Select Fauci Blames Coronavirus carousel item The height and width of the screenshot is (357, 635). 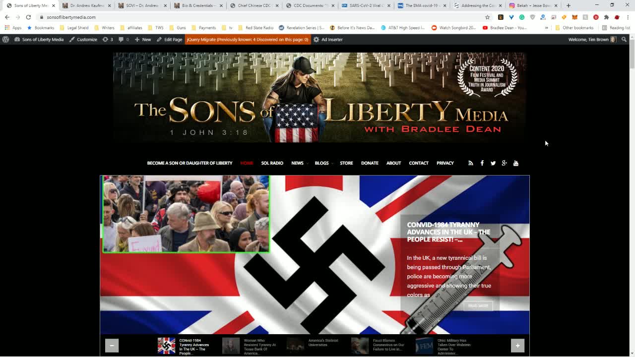(x=380, y=345)
